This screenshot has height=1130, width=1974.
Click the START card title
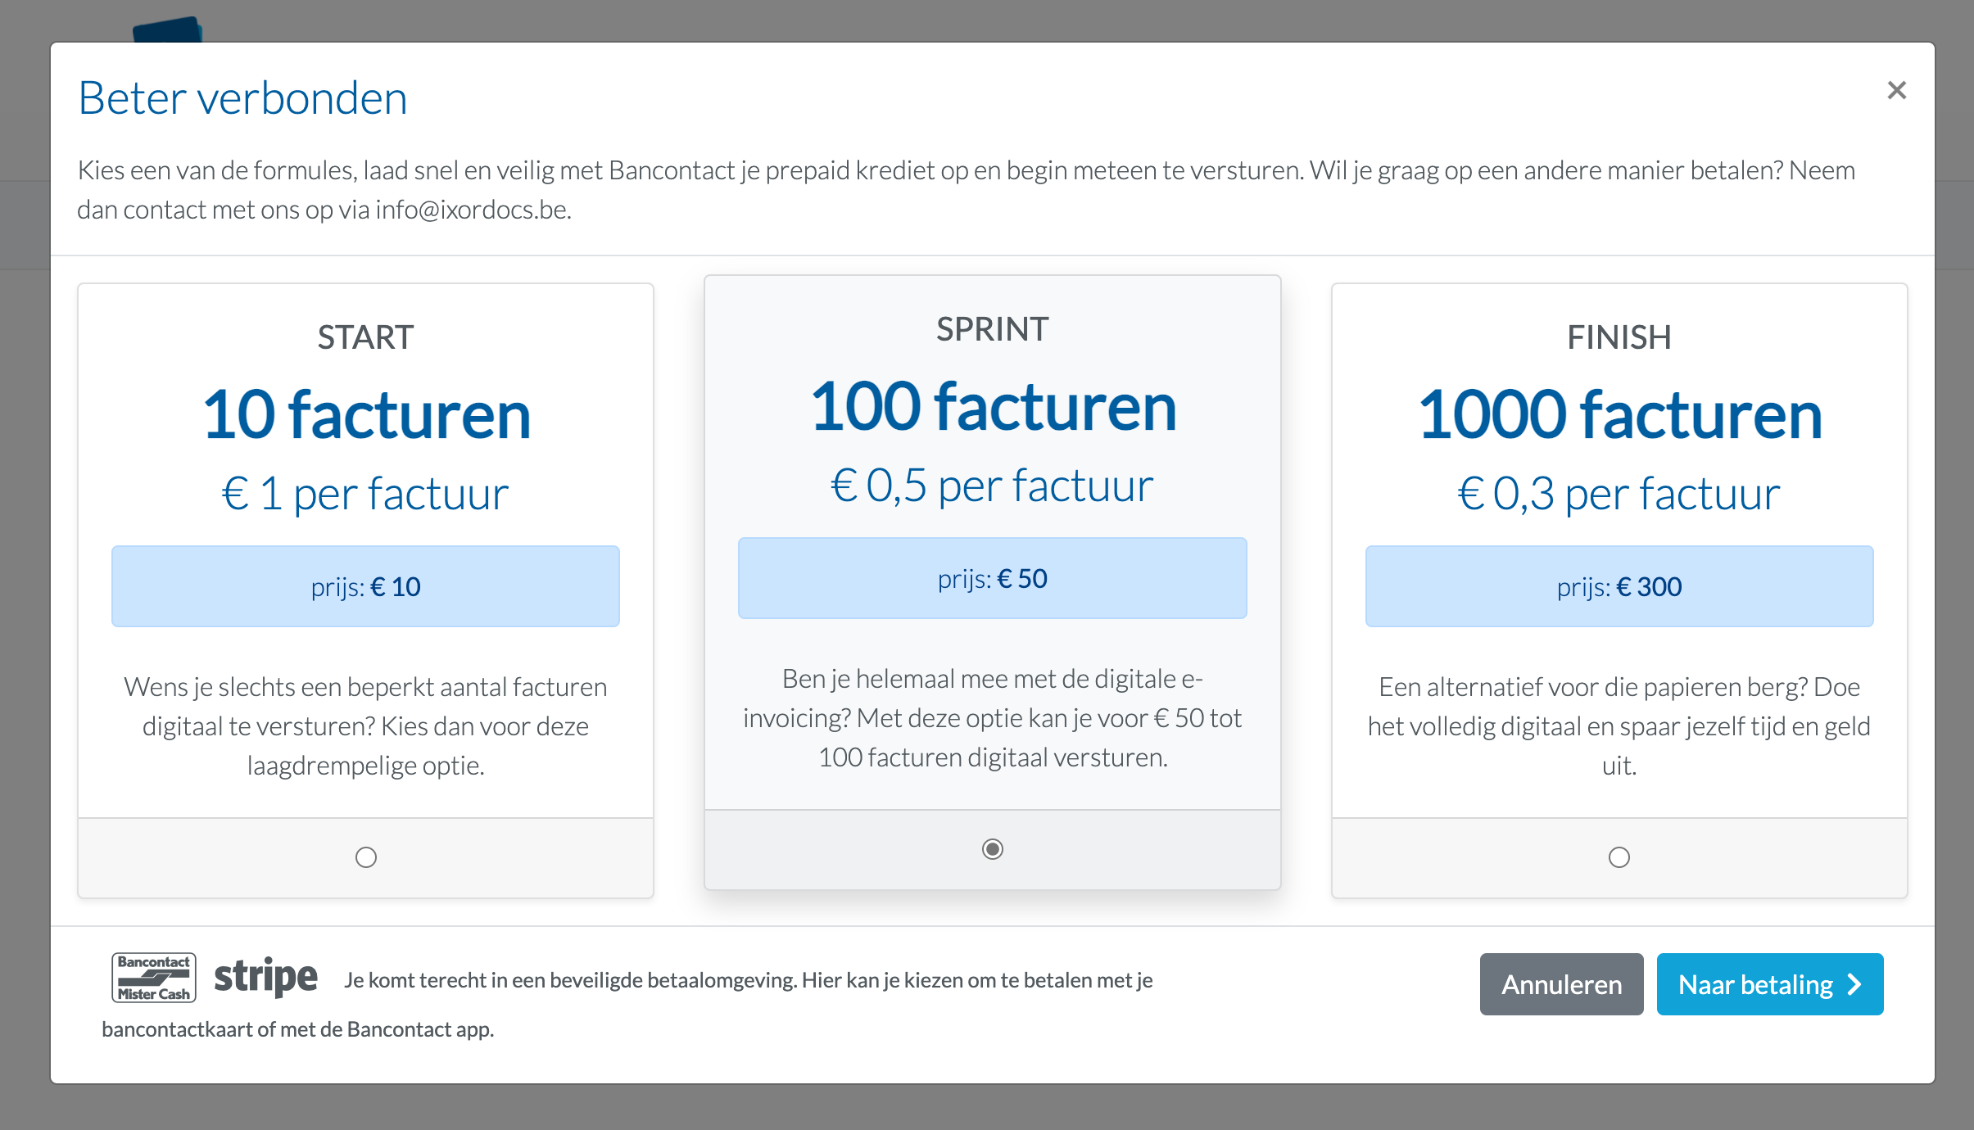coord(366,337)
